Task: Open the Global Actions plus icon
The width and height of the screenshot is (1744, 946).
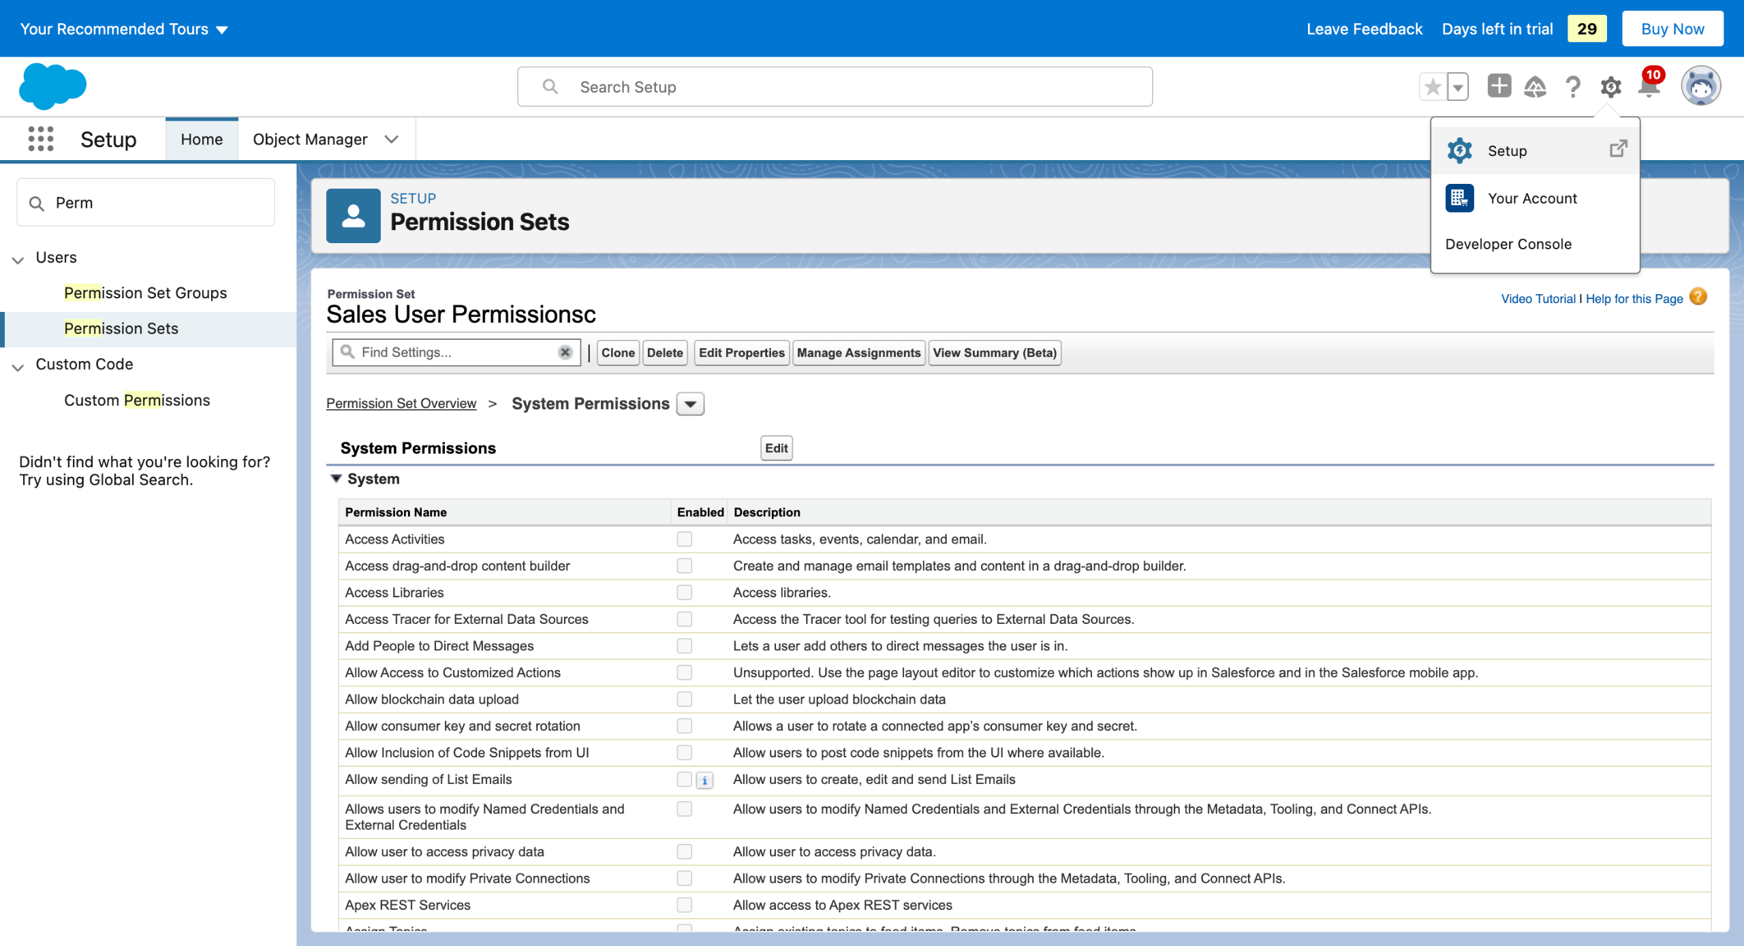Action: tap(1499, 86)
